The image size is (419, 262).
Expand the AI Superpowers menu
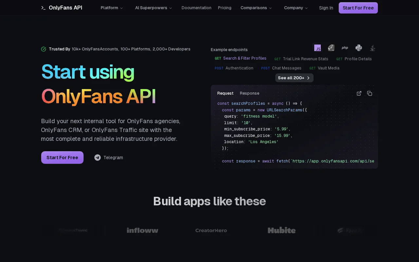click(154, 8)
